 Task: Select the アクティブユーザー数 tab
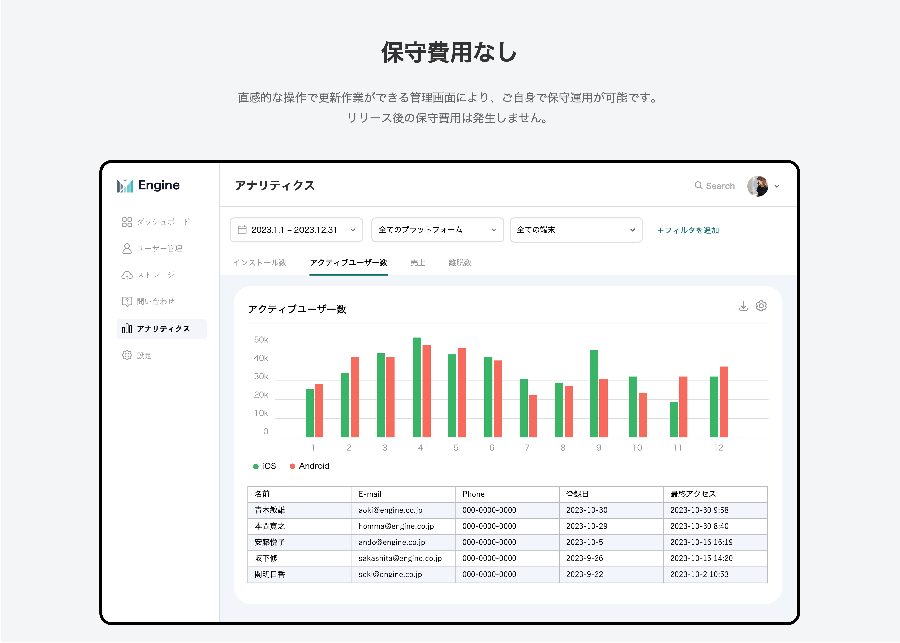click(349, 263)
